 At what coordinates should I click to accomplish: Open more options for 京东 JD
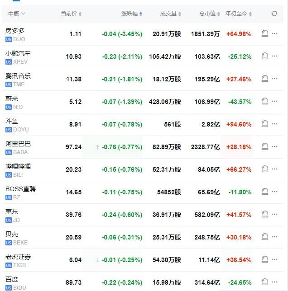274,214
